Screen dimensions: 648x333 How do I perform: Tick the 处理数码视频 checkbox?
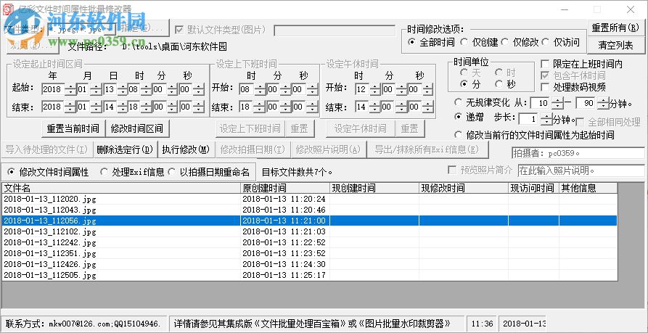click(573, 87)
